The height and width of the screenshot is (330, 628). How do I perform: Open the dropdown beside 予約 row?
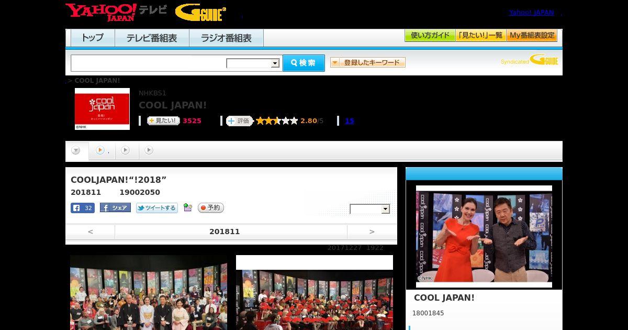(x=370, y=209)
